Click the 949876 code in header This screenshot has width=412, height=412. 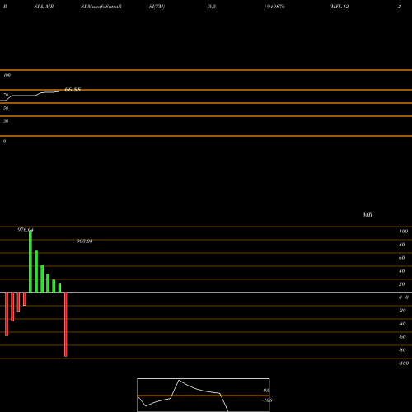[x=275, y=7]
